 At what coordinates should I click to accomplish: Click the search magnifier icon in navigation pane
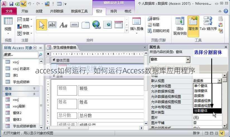[40, 55]
